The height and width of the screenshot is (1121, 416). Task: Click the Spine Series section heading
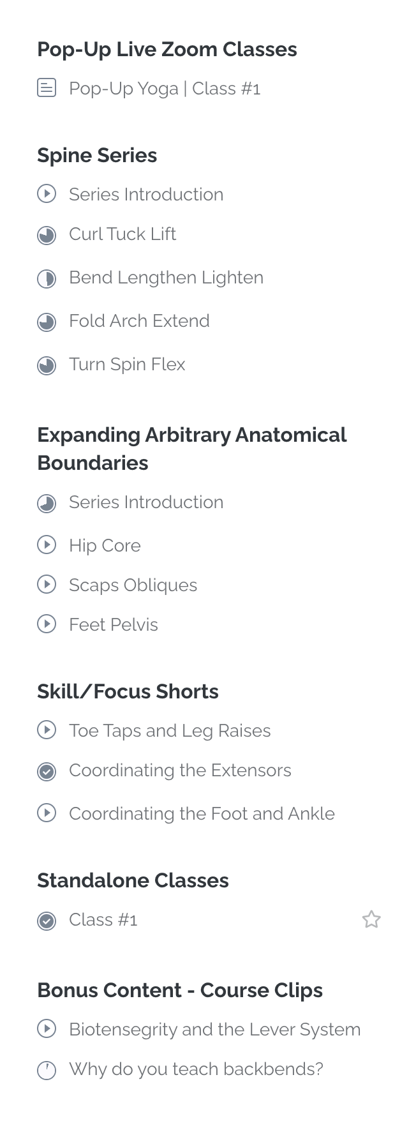point(97,155)
